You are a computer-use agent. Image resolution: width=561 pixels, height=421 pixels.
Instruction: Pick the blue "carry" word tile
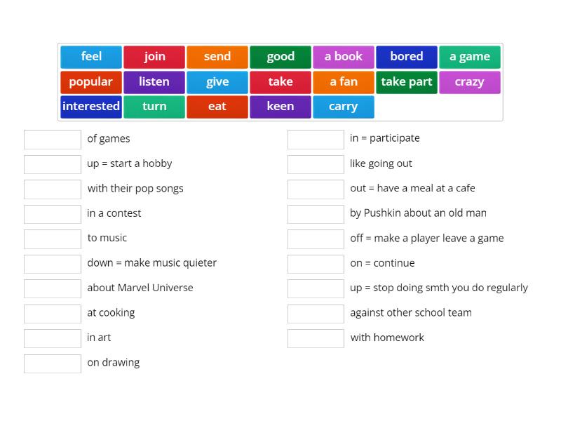[x=344, y=107]
